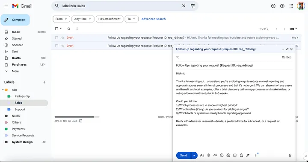Open formatting options in compose toolbar
The width and height of the screenshot is (308, 162).
coord(202,155)
